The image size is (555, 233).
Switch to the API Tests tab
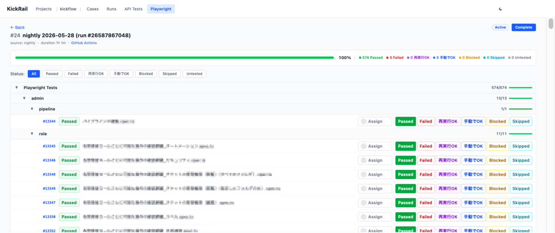tap(133, 9)
